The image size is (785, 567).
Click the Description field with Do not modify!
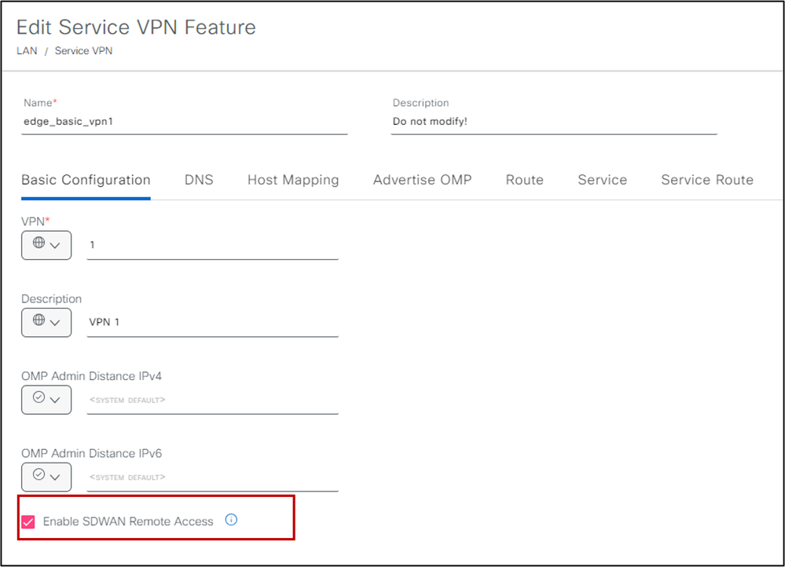click(x=554, y=122)
